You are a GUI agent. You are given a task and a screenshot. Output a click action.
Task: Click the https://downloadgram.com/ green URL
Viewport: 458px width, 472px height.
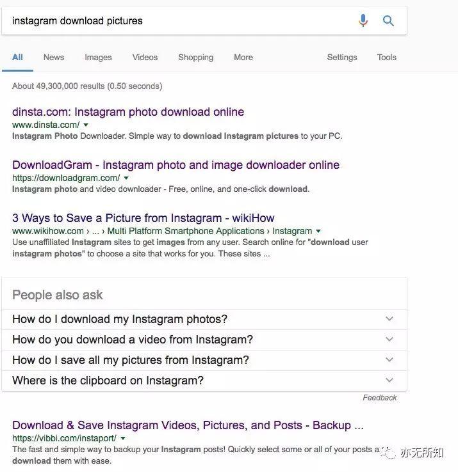coord(66,178)
